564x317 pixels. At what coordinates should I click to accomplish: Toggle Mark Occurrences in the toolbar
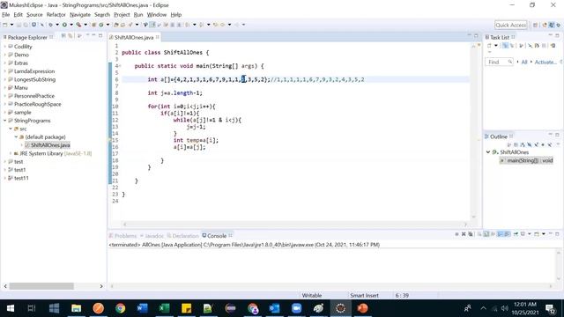[x=152, y=25]
